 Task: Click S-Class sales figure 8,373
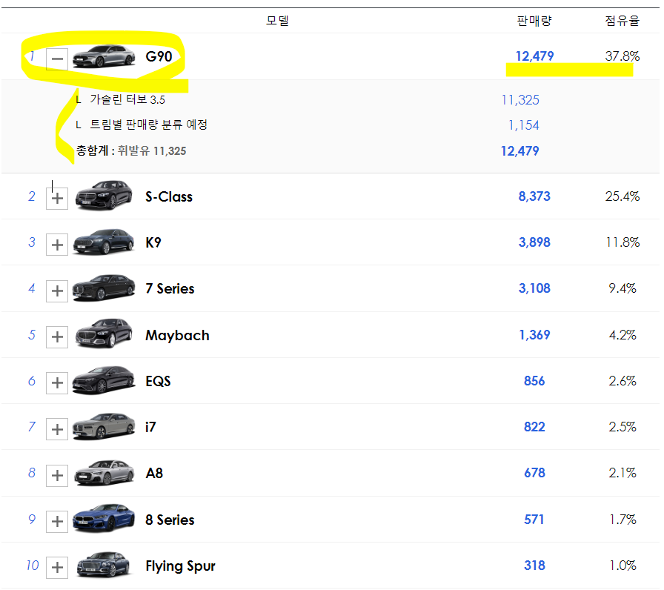(534, 196)
